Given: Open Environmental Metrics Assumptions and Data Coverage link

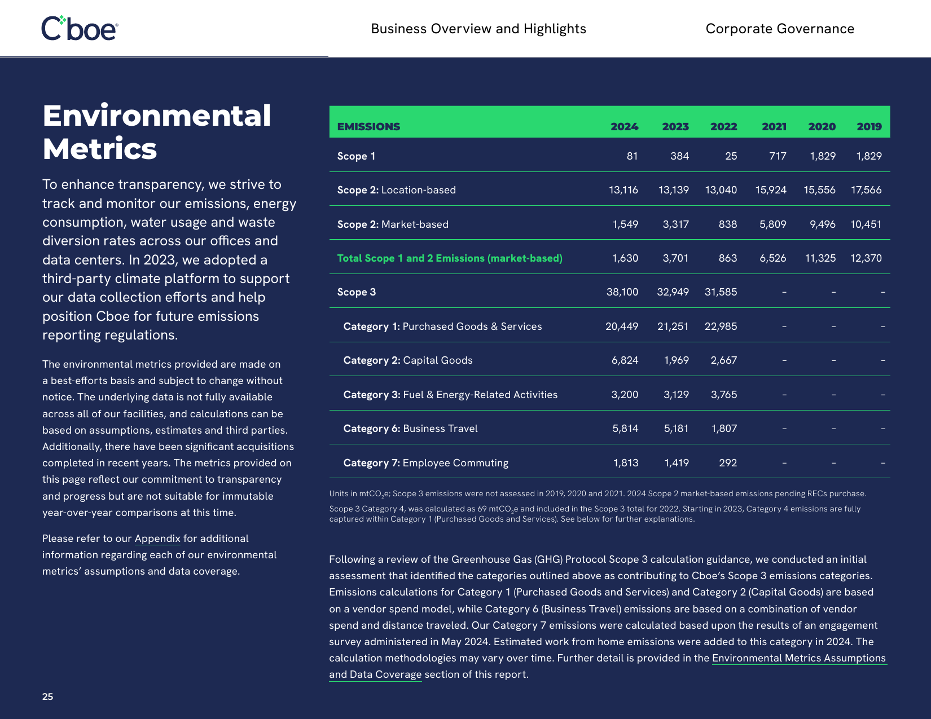Looking at the screenshot, I should point(608,666).
